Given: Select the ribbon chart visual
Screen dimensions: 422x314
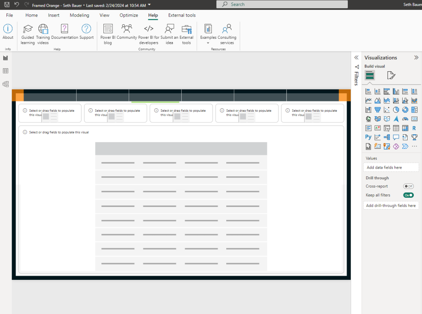Looking at the screenshot, I should [414, 101].
